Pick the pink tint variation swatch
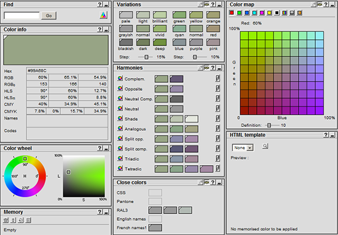 pos(213,42)
